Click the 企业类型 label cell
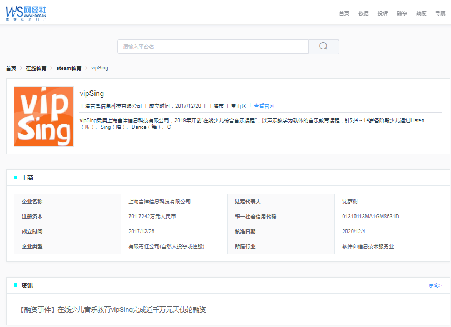The height and width of the screenshot is (327, 451). [67, 246]
